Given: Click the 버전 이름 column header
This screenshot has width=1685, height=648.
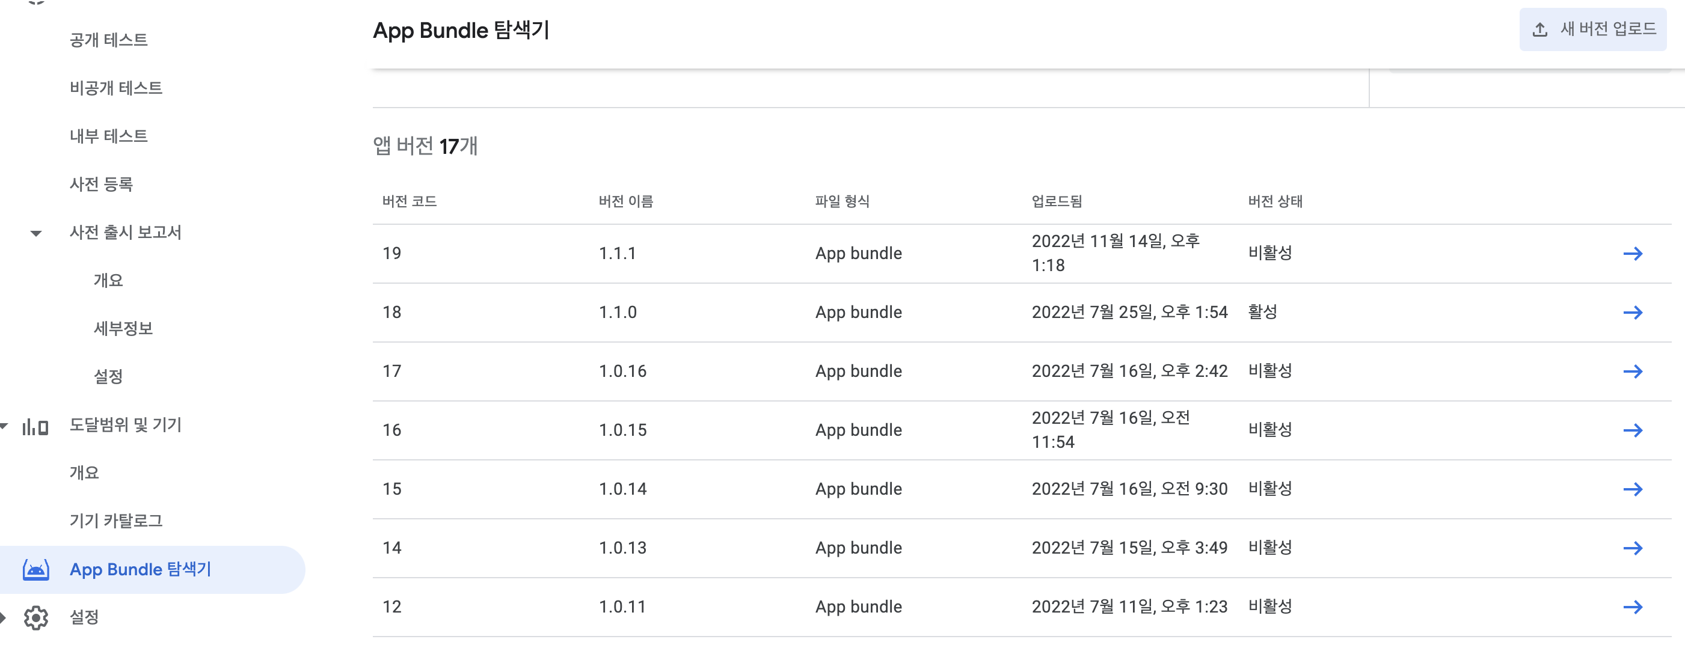Looking at the screenshot, I should [626, 201].
